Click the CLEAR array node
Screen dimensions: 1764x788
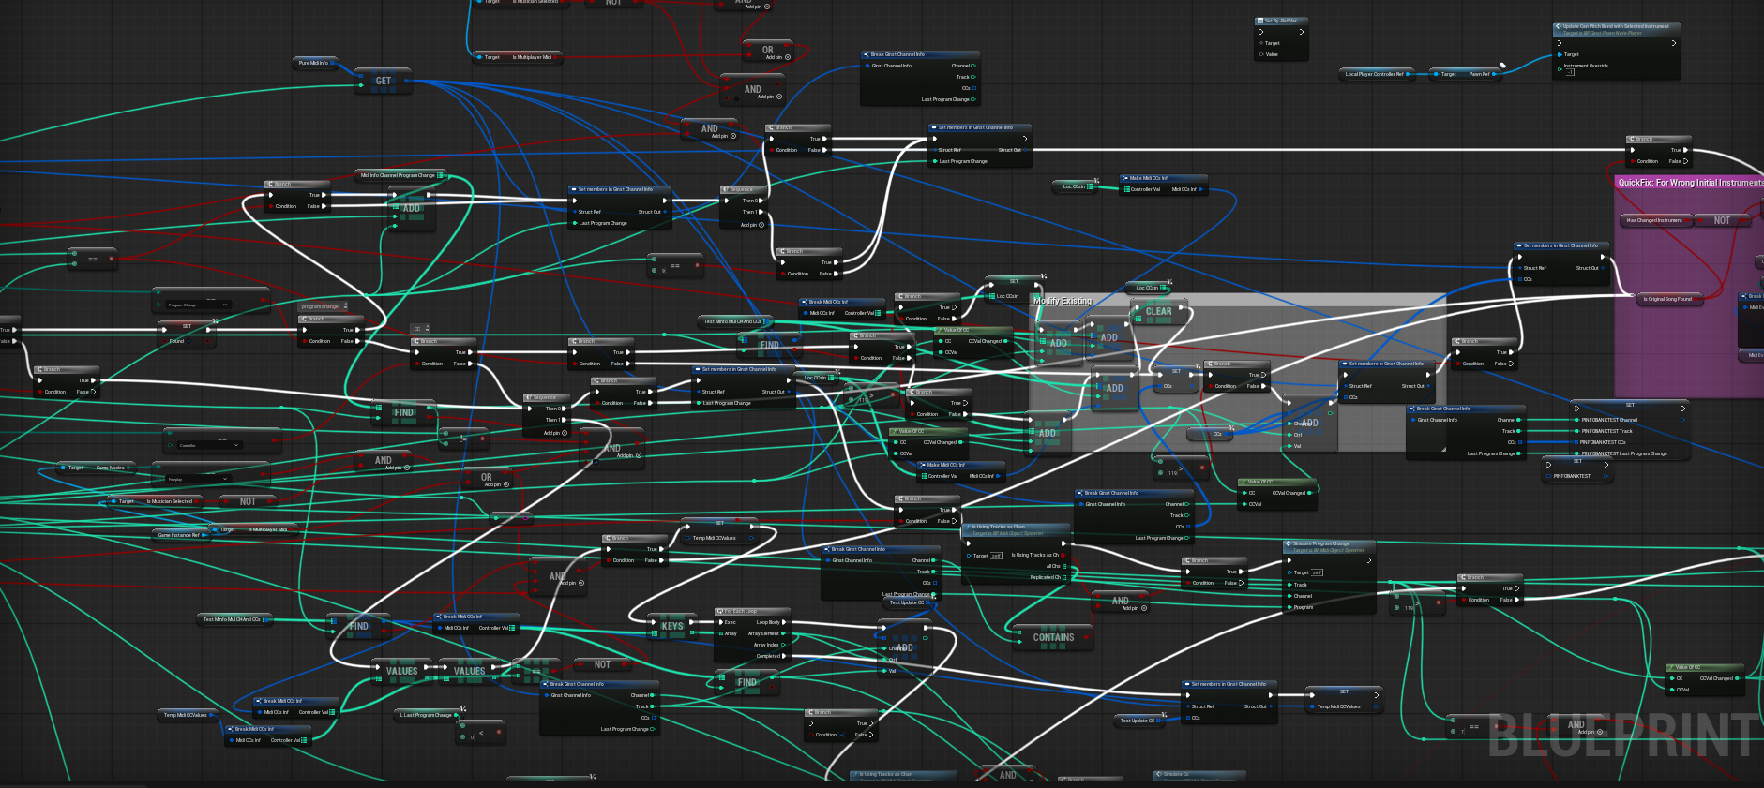coord(1158,312)
